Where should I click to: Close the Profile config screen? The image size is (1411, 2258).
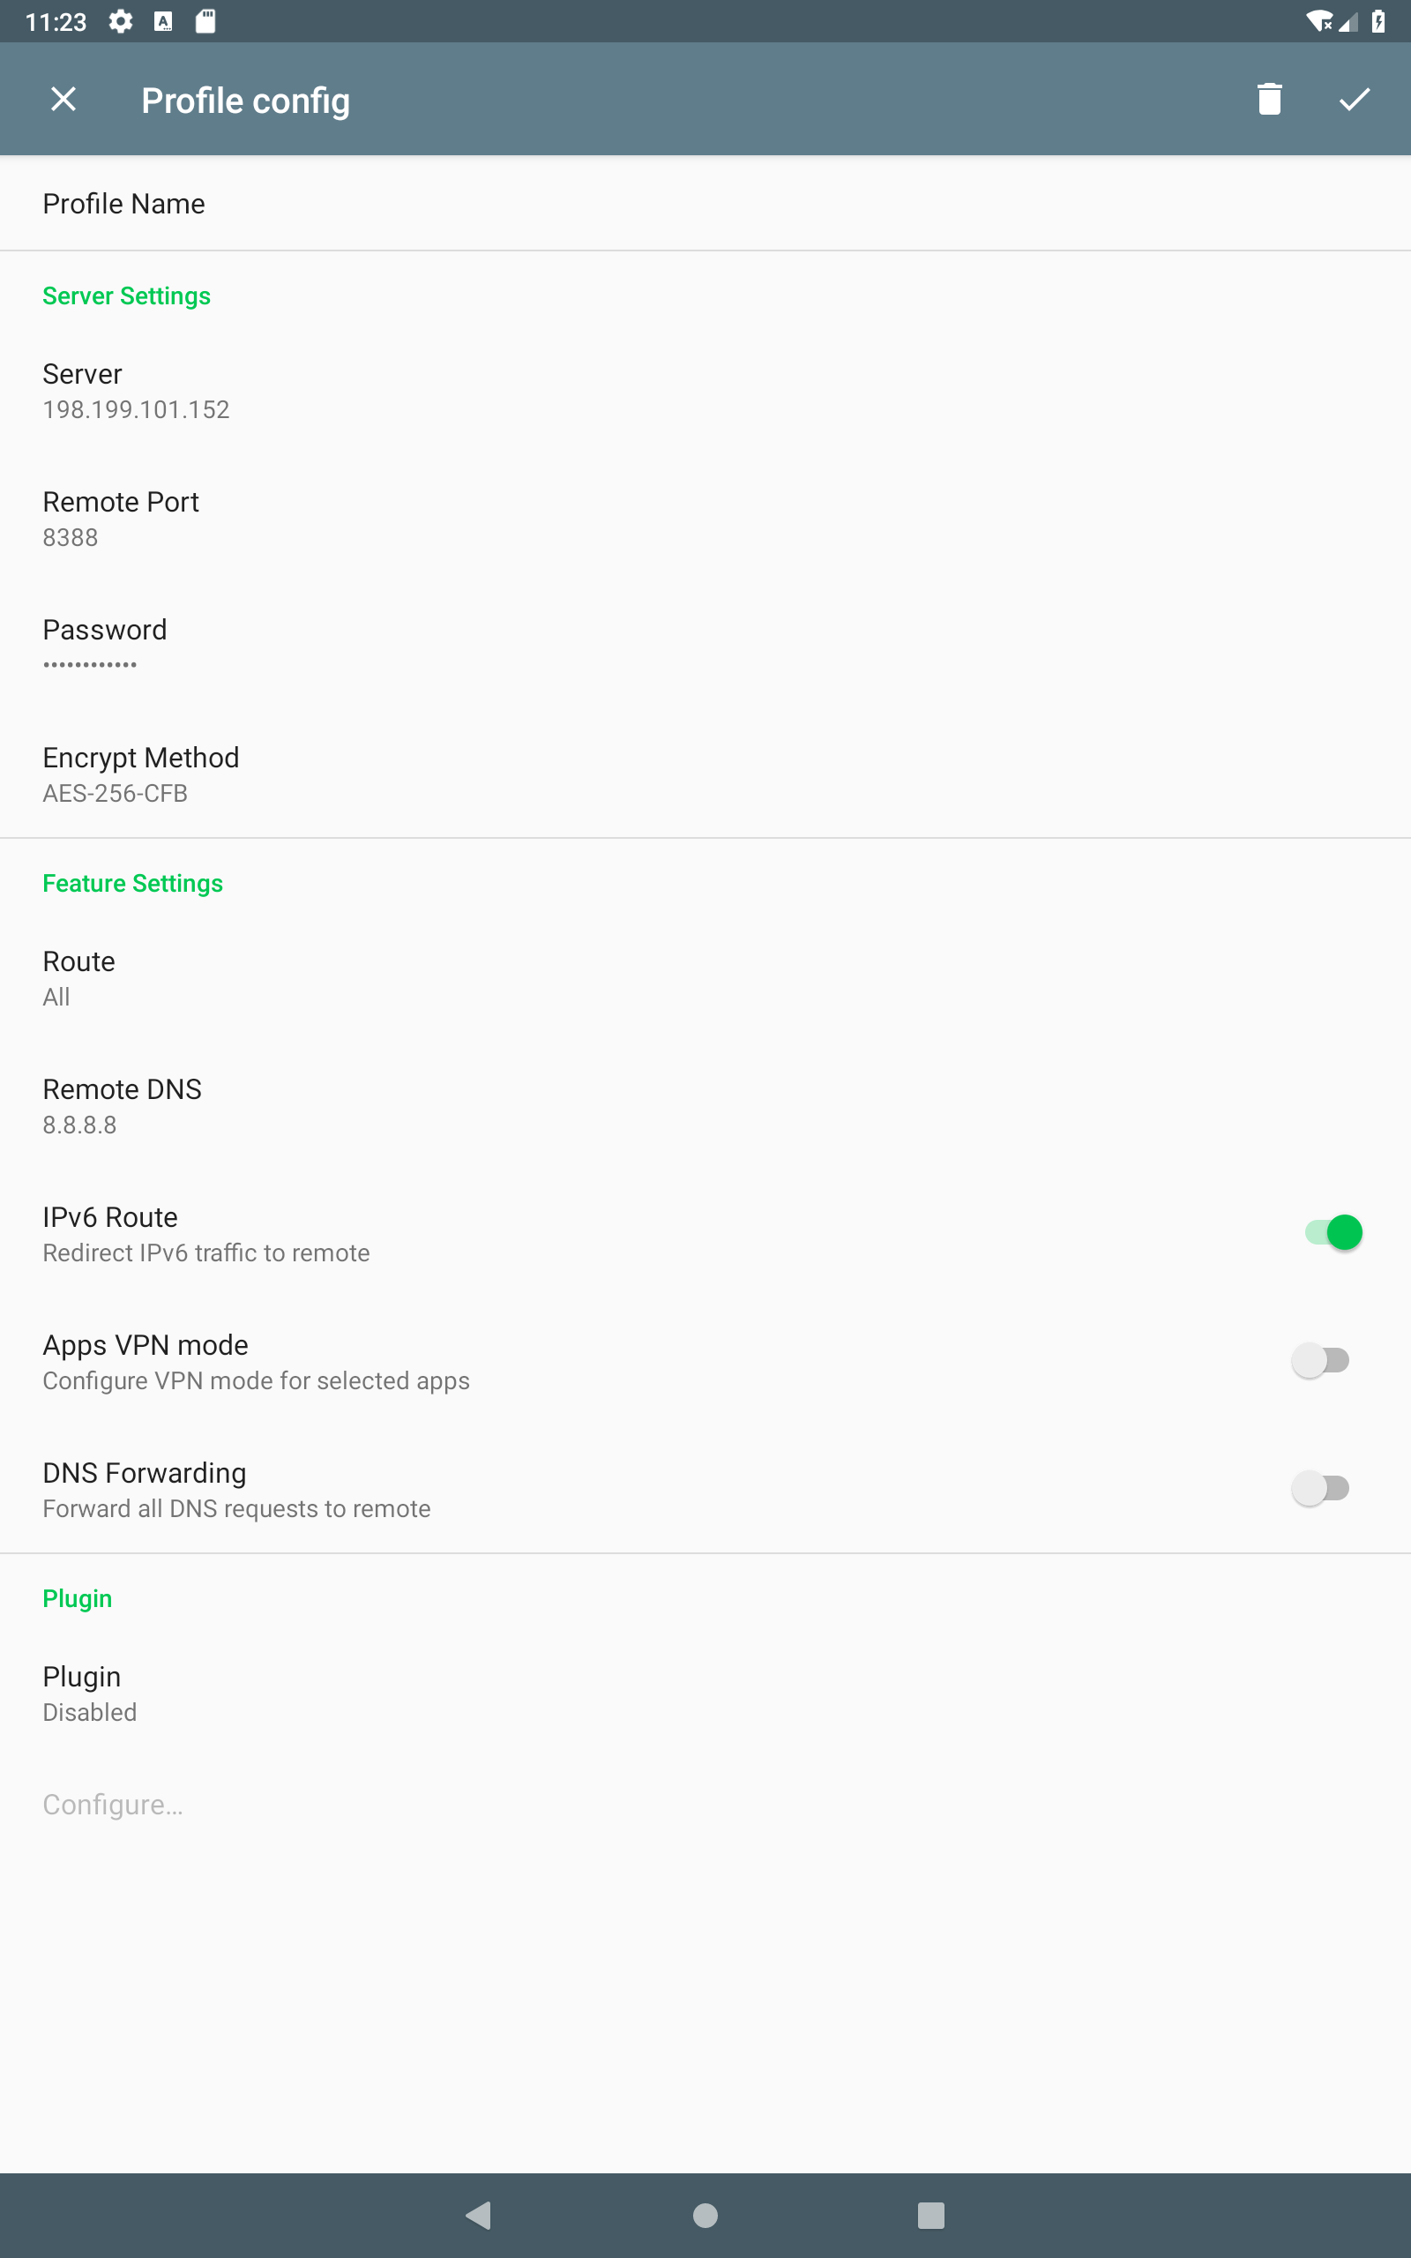(63, 99)
